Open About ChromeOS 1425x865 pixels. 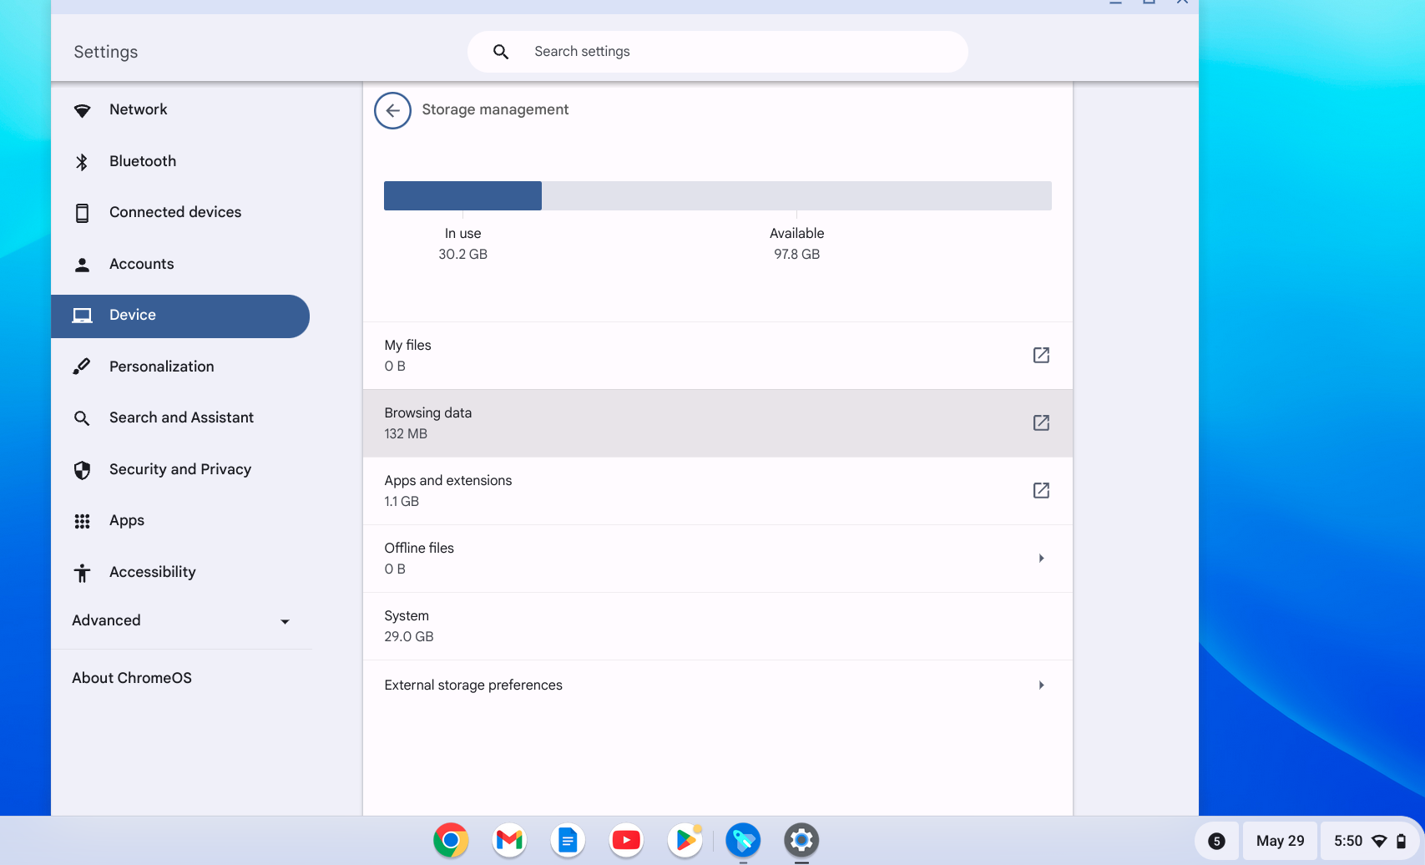[131, 678]
